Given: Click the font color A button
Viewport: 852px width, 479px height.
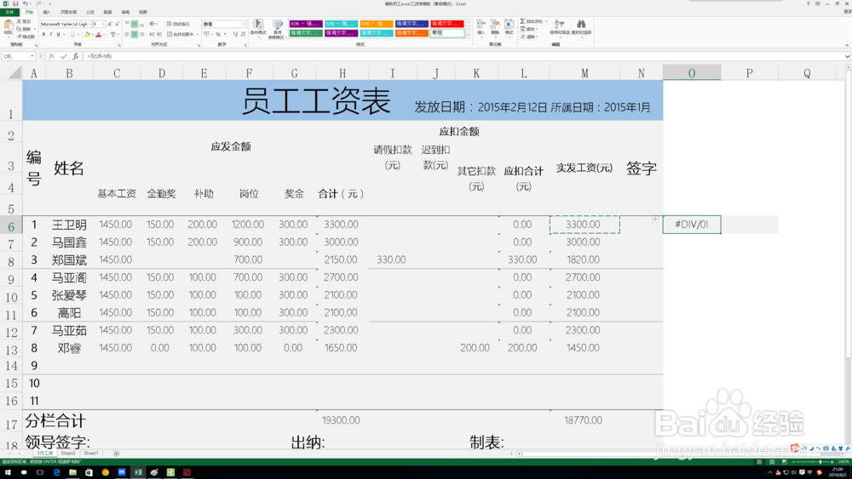Looking at the screenshot, I should click(x=98, y=34).
